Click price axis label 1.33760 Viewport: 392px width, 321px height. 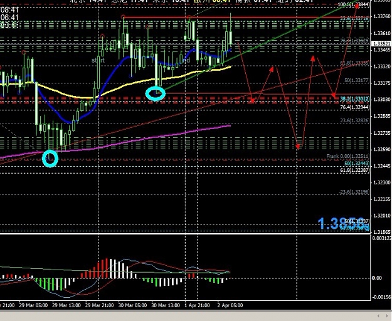click(382, 16)
